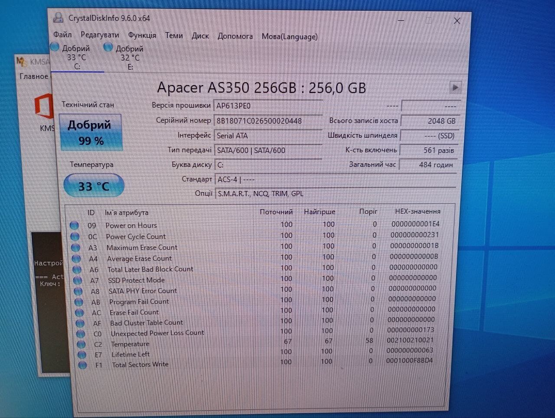555x418 pixels.
Task: Open the Главное tab in KMS window
Action: [34, 76]
